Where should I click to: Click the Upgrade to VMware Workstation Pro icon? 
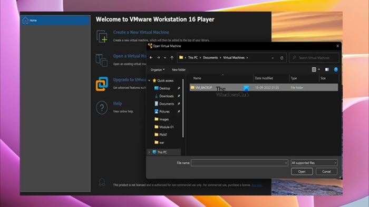(x=102, y=84)
